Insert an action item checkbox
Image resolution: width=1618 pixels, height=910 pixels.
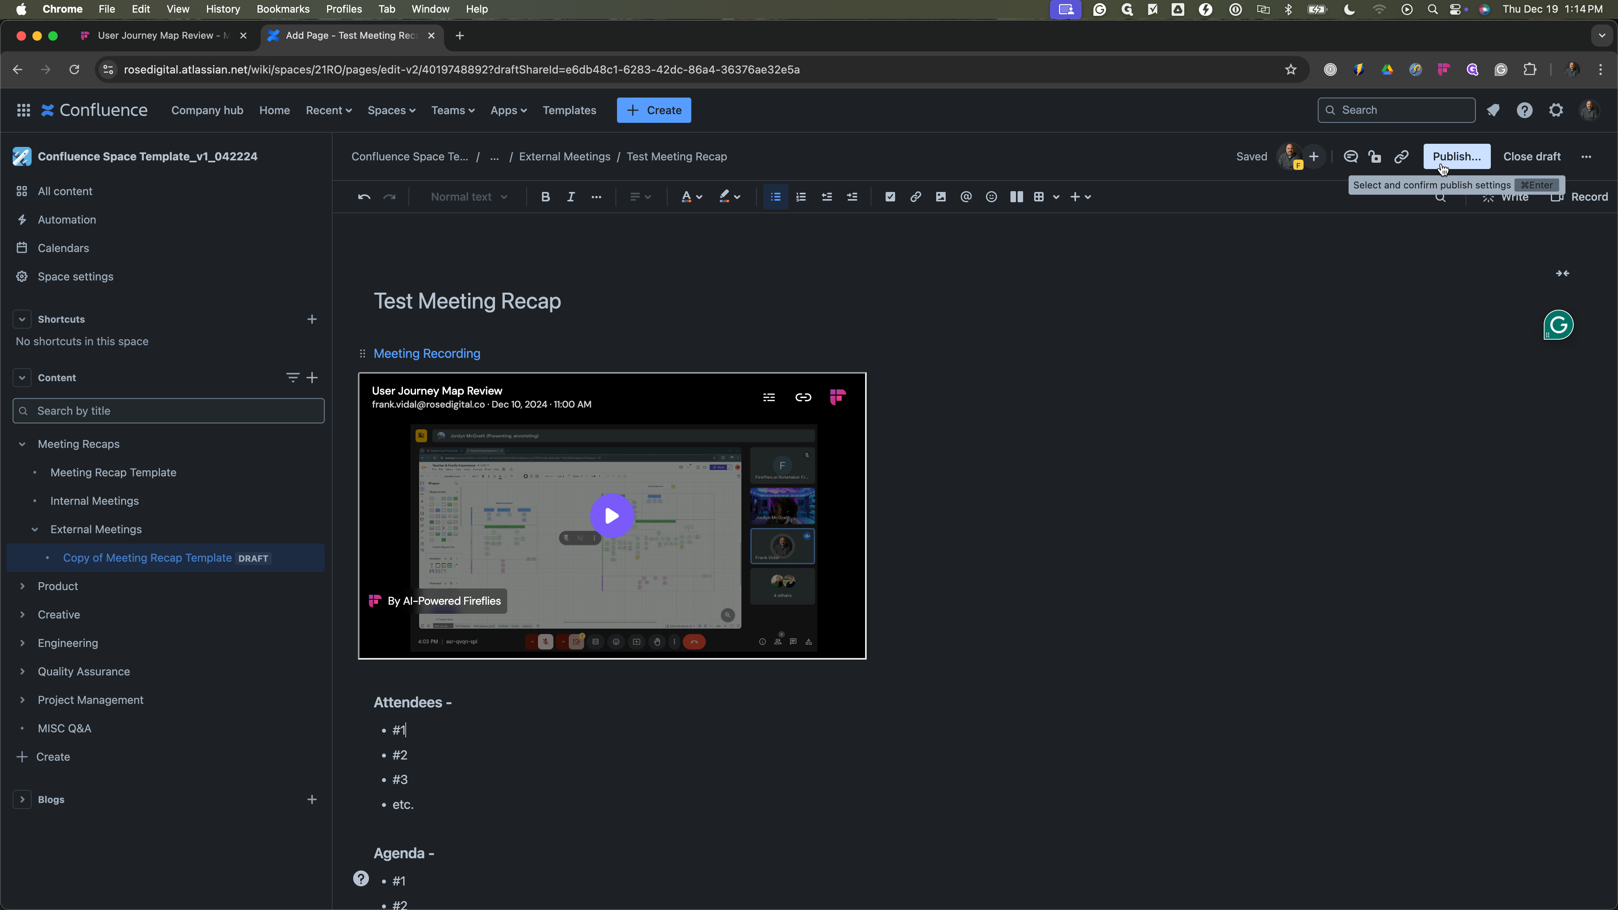click(890, 197)
